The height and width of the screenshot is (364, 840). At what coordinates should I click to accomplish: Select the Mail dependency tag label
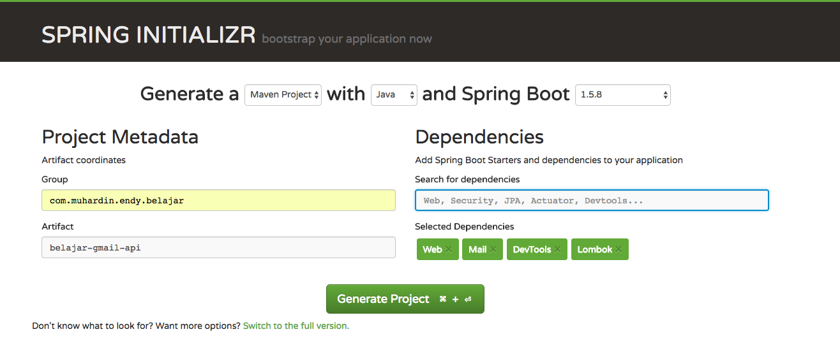477,249
